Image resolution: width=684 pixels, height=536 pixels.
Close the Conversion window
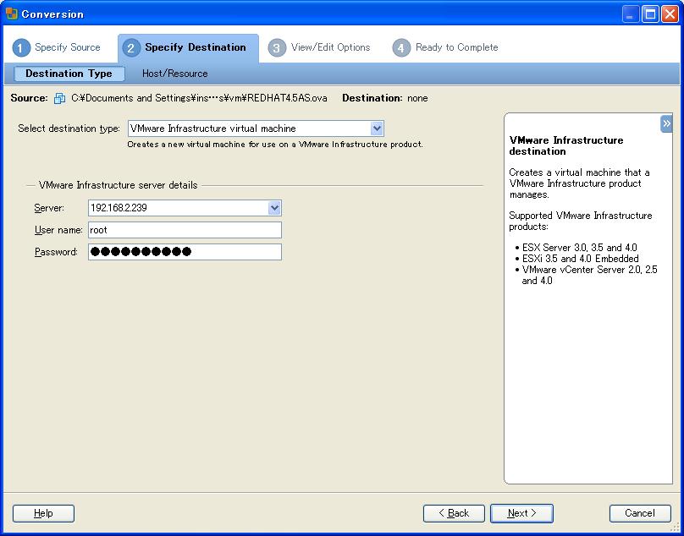[x=670, y=14]
